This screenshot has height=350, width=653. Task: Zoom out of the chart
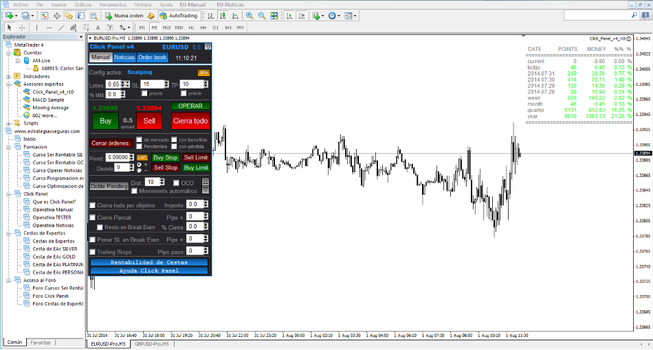tap(262, 16)
